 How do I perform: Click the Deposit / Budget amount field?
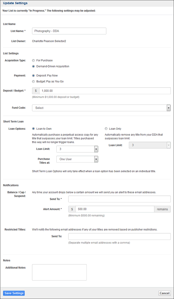(105, 91)
